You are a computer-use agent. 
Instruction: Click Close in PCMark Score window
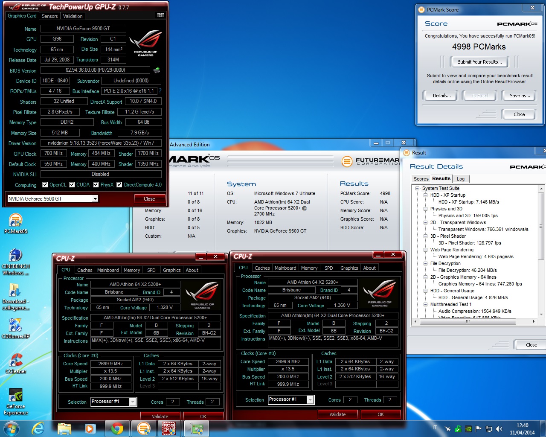519,114
